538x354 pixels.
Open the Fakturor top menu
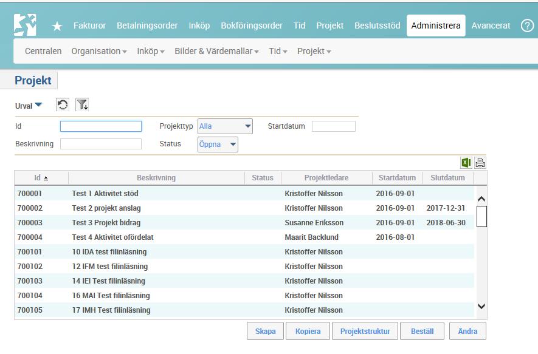click(x=89, y=26)
